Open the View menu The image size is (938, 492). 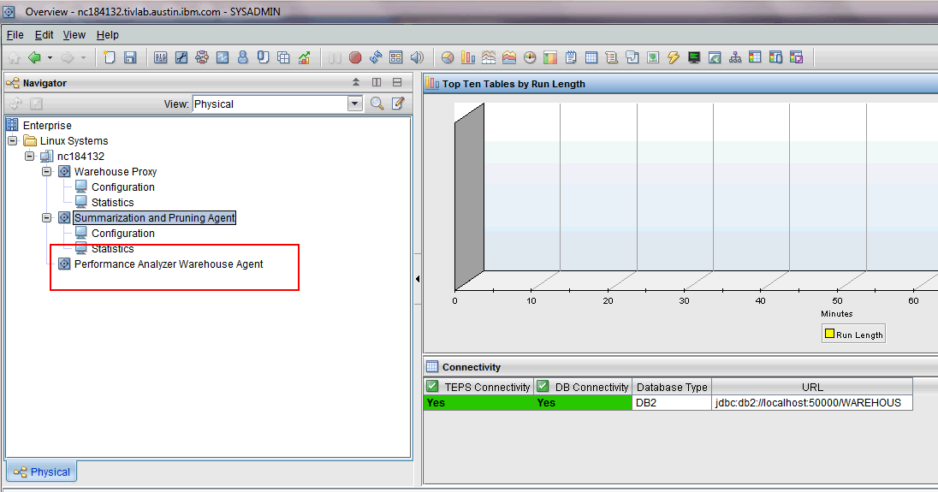tap(74, 35)
